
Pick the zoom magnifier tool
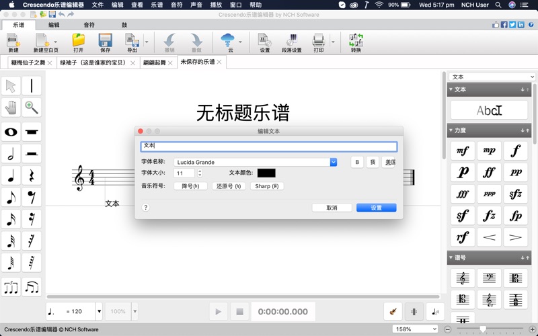pyautogui.click(x=32, y=108)
